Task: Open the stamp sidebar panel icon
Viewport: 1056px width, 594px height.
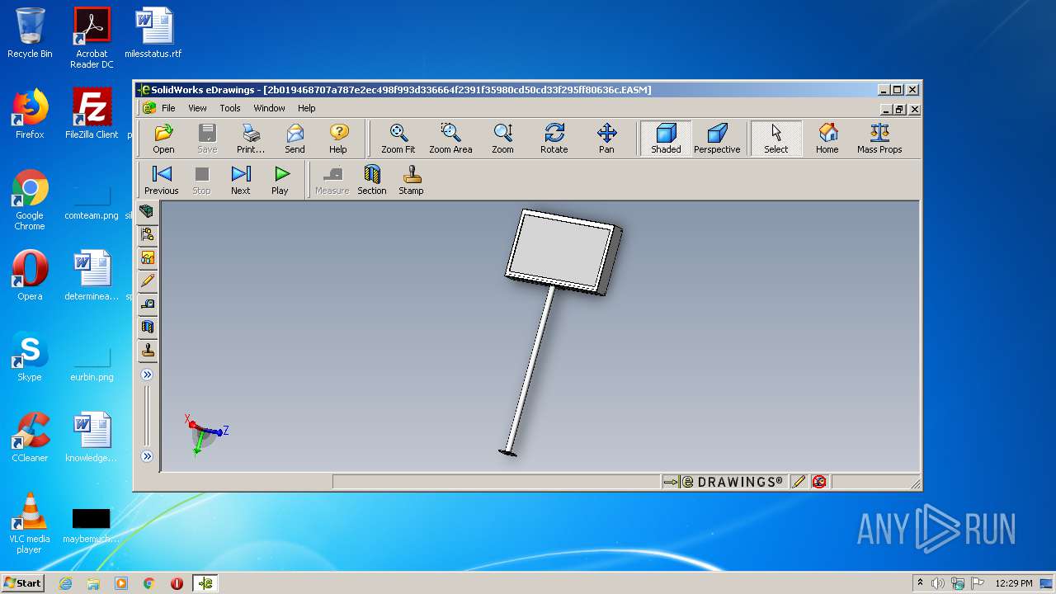Action: coord(147,351)
